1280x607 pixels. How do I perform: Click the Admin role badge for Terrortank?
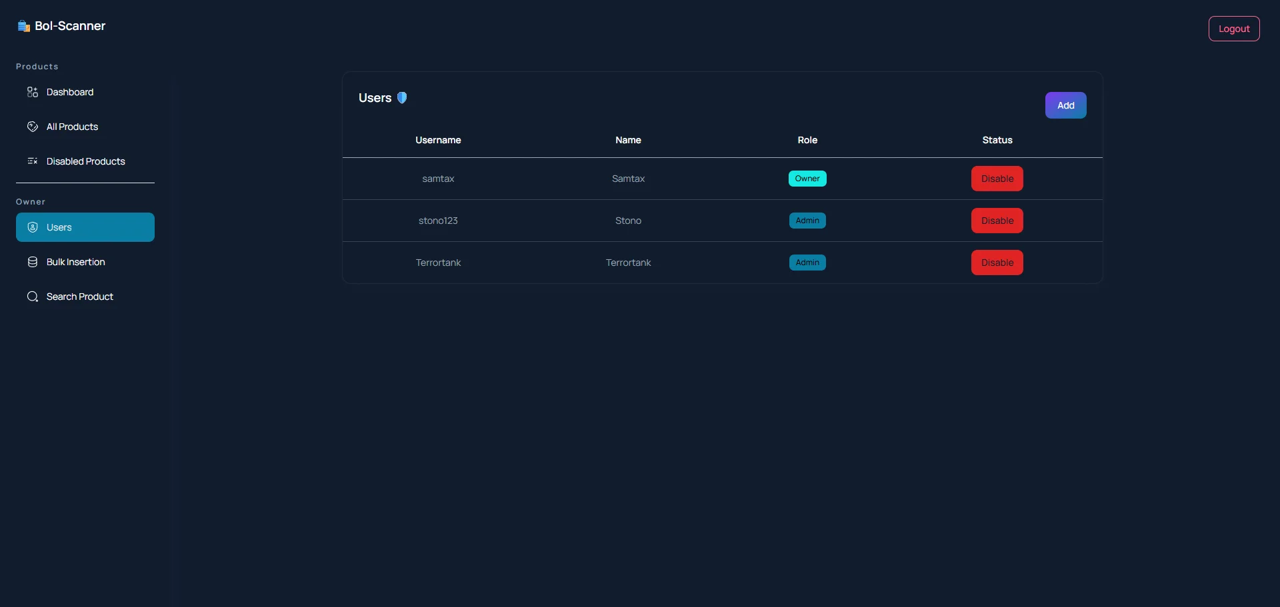coord(807,263)
